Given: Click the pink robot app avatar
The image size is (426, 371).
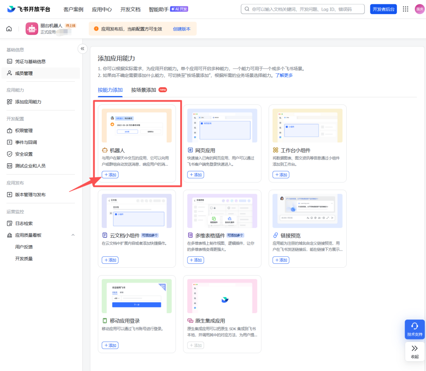Looking at the screenshot, I should (x=32, y=29).
